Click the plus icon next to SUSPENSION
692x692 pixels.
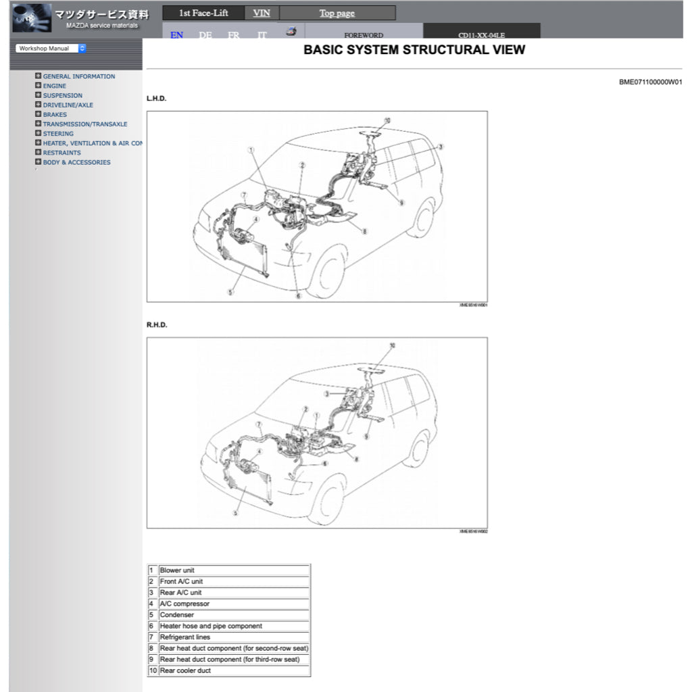(x=37, y=95)
